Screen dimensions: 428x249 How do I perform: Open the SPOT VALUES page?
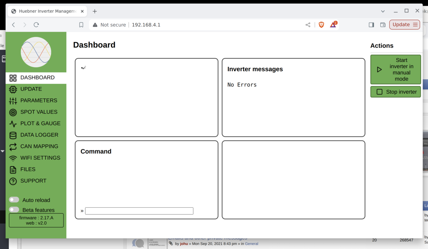pos(36,112)
